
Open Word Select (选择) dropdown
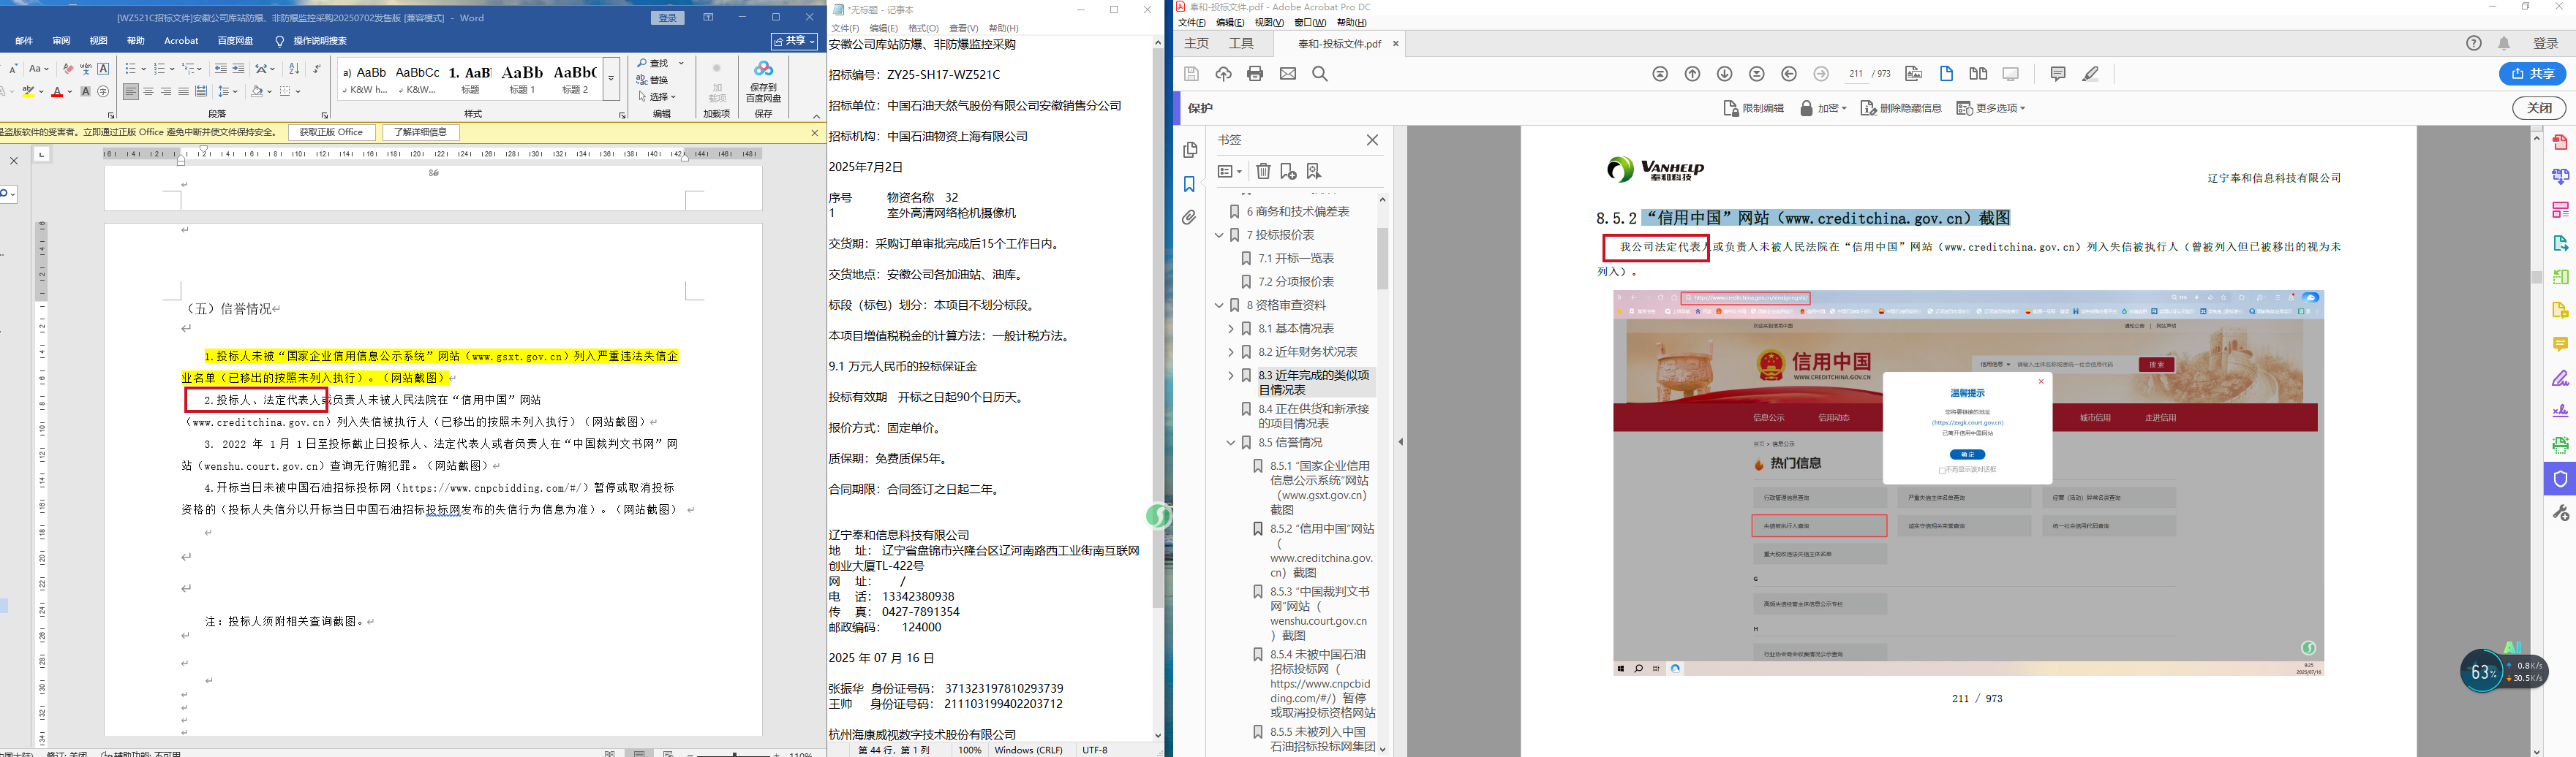tap(657, 97)
